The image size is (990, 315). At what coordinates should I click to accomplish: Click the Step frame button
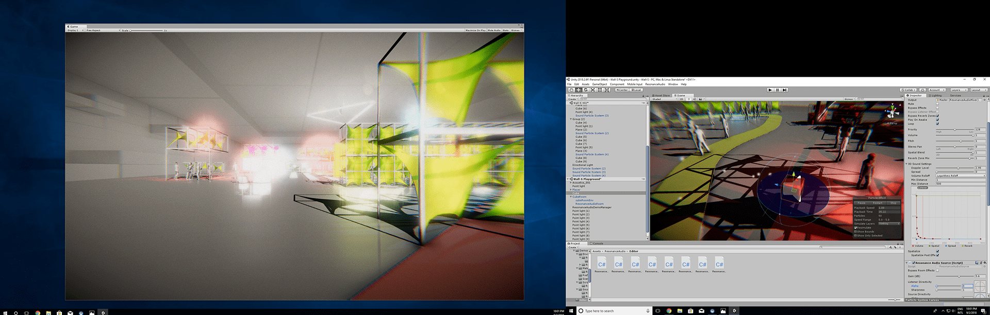(784, 90)
